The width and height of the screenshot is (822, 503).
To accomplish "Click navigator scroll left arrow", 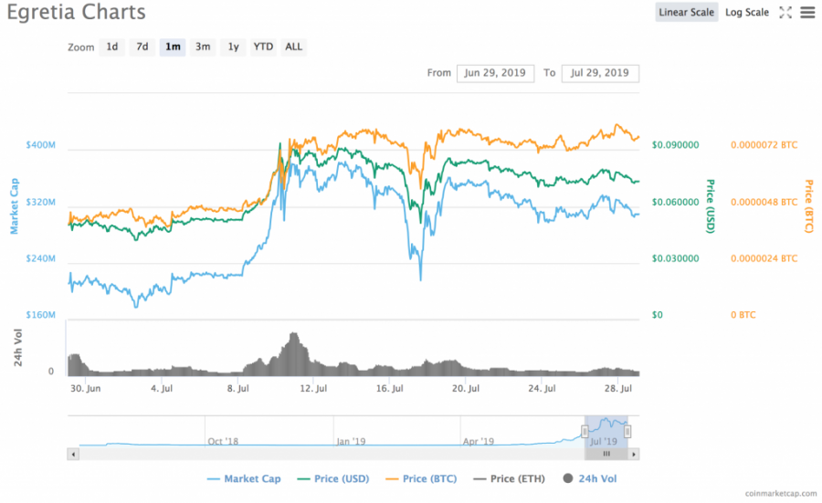I will 73,455.
